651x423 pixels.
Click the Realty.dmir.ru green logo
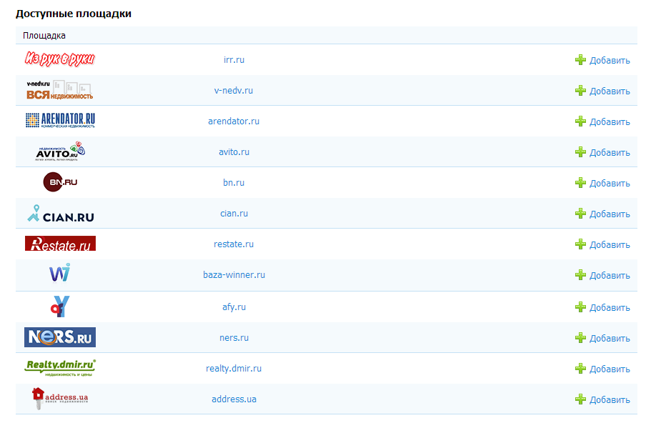60,368
